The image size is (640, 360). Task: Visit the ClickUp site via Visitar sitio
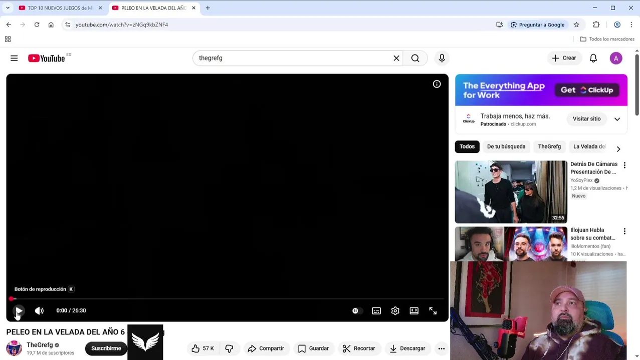(586, 119)
